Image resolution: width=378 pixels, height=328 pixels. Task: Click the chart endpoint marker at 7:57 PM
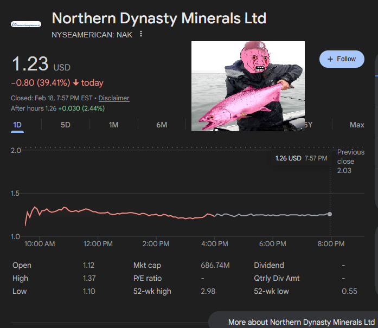(x=330, y=214)
